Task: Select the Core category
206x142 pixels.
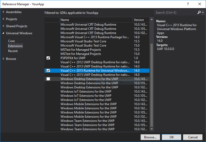Action: 12,41
